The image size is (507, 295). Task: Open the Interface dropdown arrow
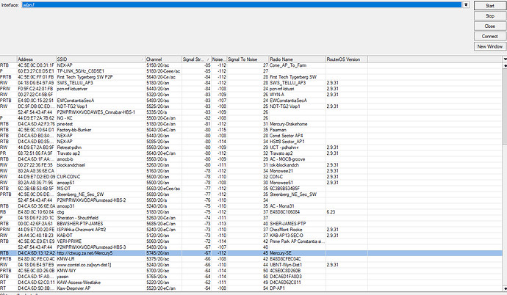coord(467,4)
